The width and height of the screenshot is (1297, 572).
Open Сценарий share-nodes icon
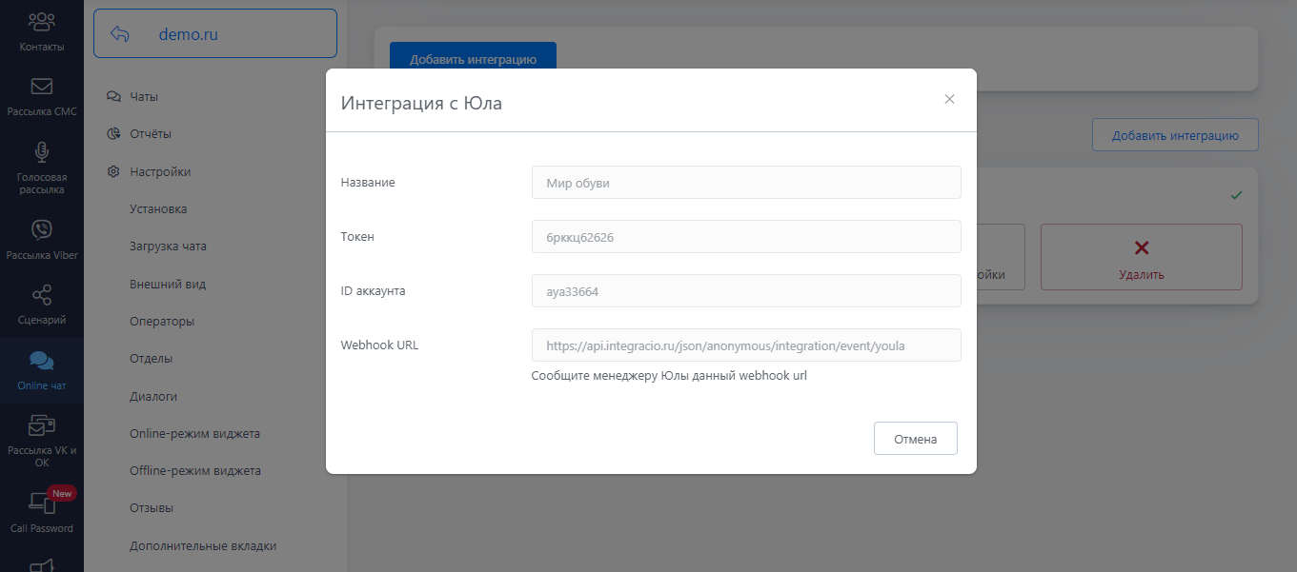pyautogui.click(x=42, y=295)
